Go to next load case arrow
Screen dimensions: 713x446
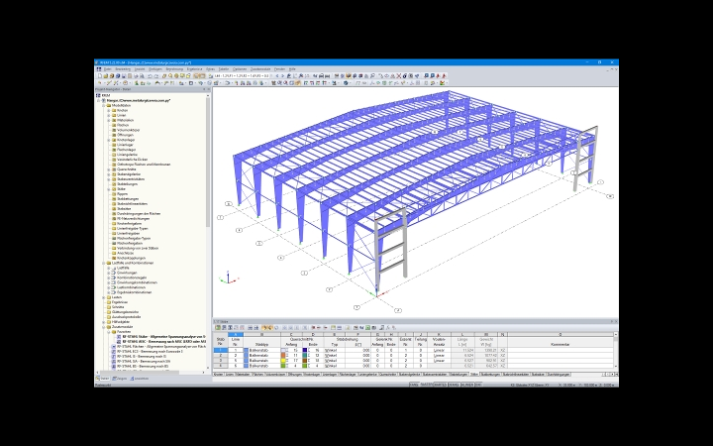(x=283, y=76)
